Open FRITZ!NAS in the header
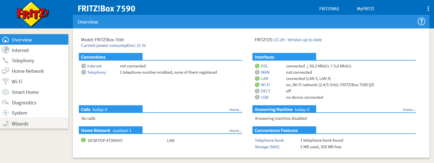Viewport: 434px width, 163px height. (329, 9)
